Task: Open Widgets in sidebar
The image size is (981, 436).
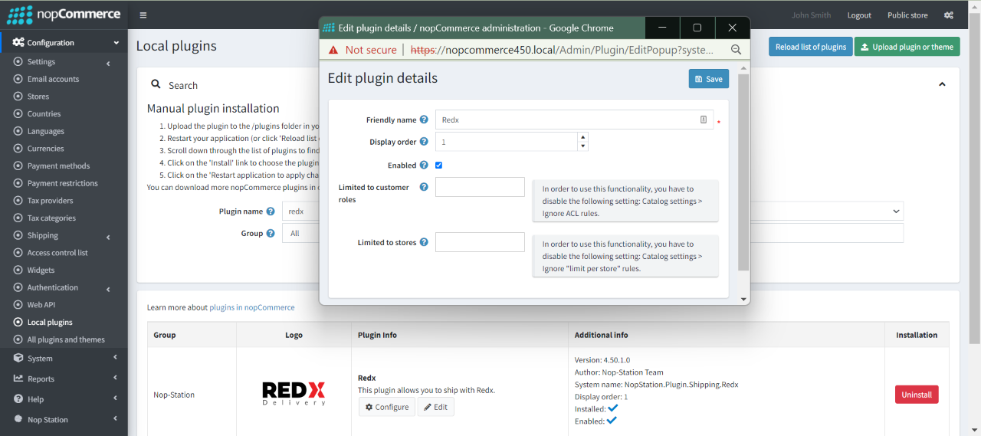Action: 41,270
